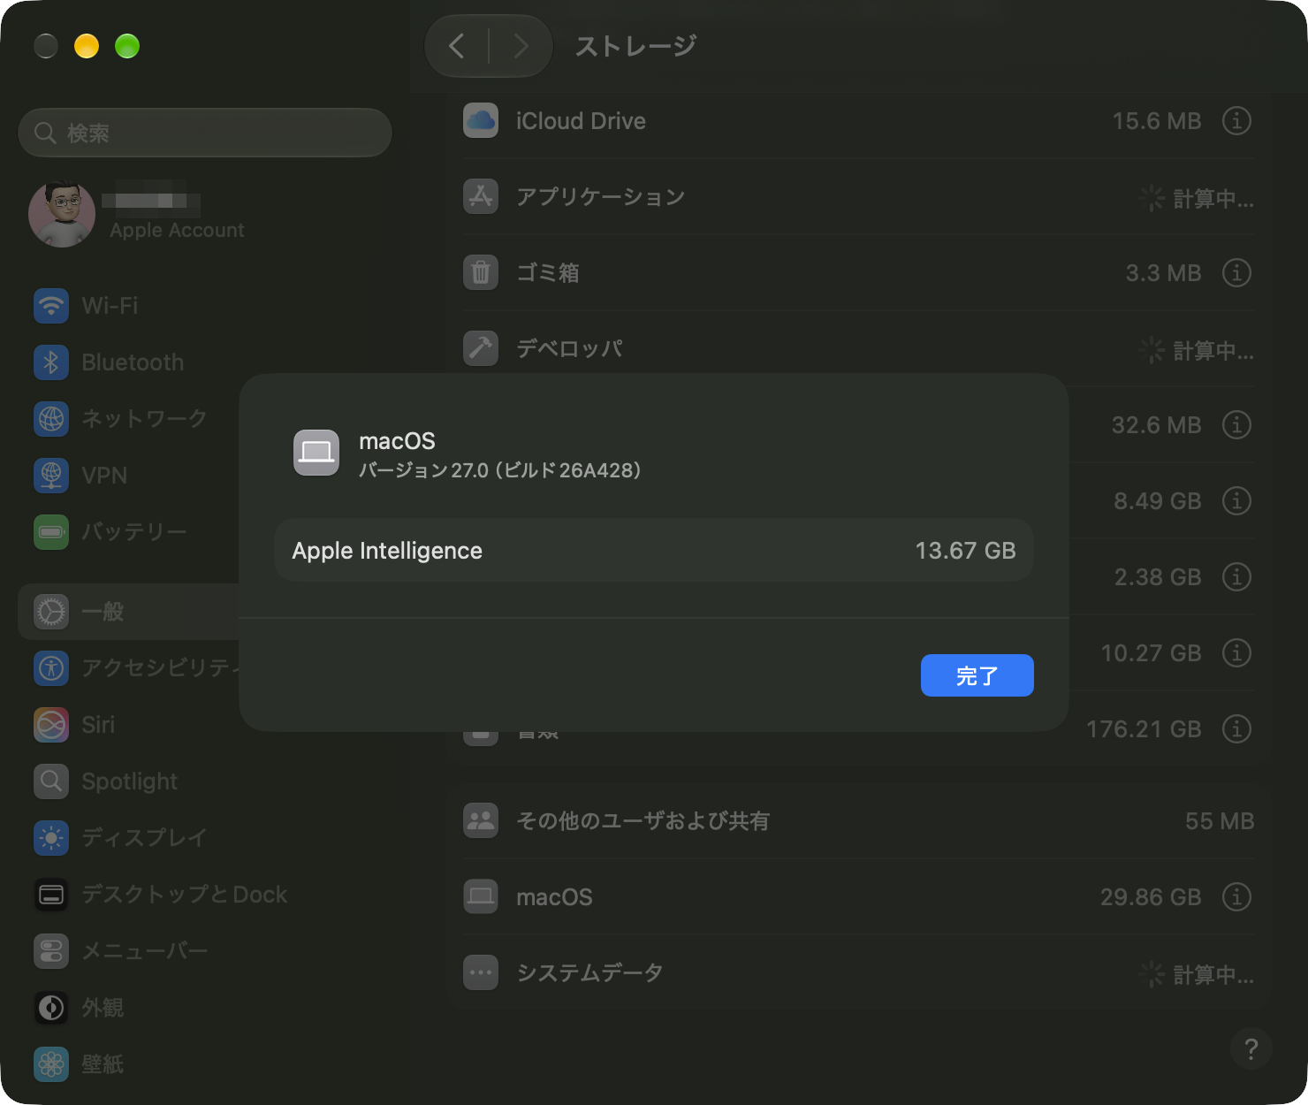The image size is (1308, 1105).
Task: Click the green zoom window button
Action: [x=127, y=46]
